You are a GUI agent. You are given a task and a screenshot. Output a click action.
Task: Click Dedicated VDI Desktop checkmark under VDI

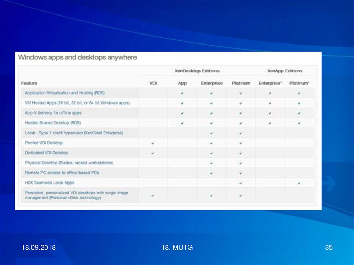pyautogui.click(x=153, y=153)
